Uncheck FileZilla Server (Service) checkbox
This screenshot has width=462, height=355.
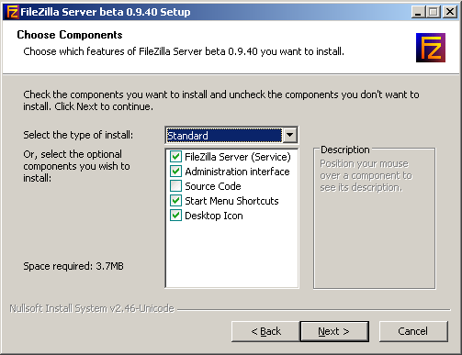point(175,157)
